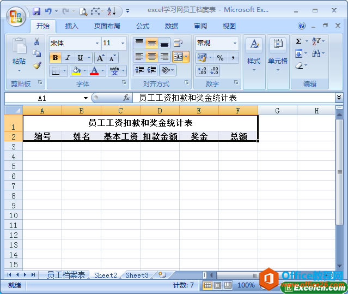This screenshot has height=294, width=348.
Task: Click the Find binoculars icon
Action: click(317, 53)
